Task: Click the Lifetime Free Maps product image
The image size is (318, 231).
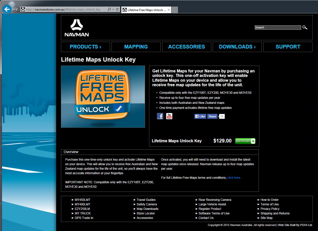Action: 103,97
